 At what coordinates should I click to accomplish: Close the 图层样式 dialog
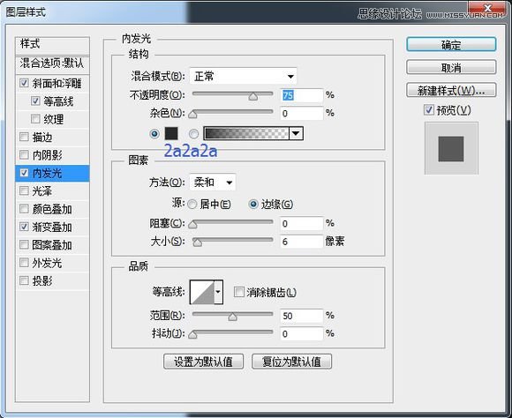[x=487, y=7]
